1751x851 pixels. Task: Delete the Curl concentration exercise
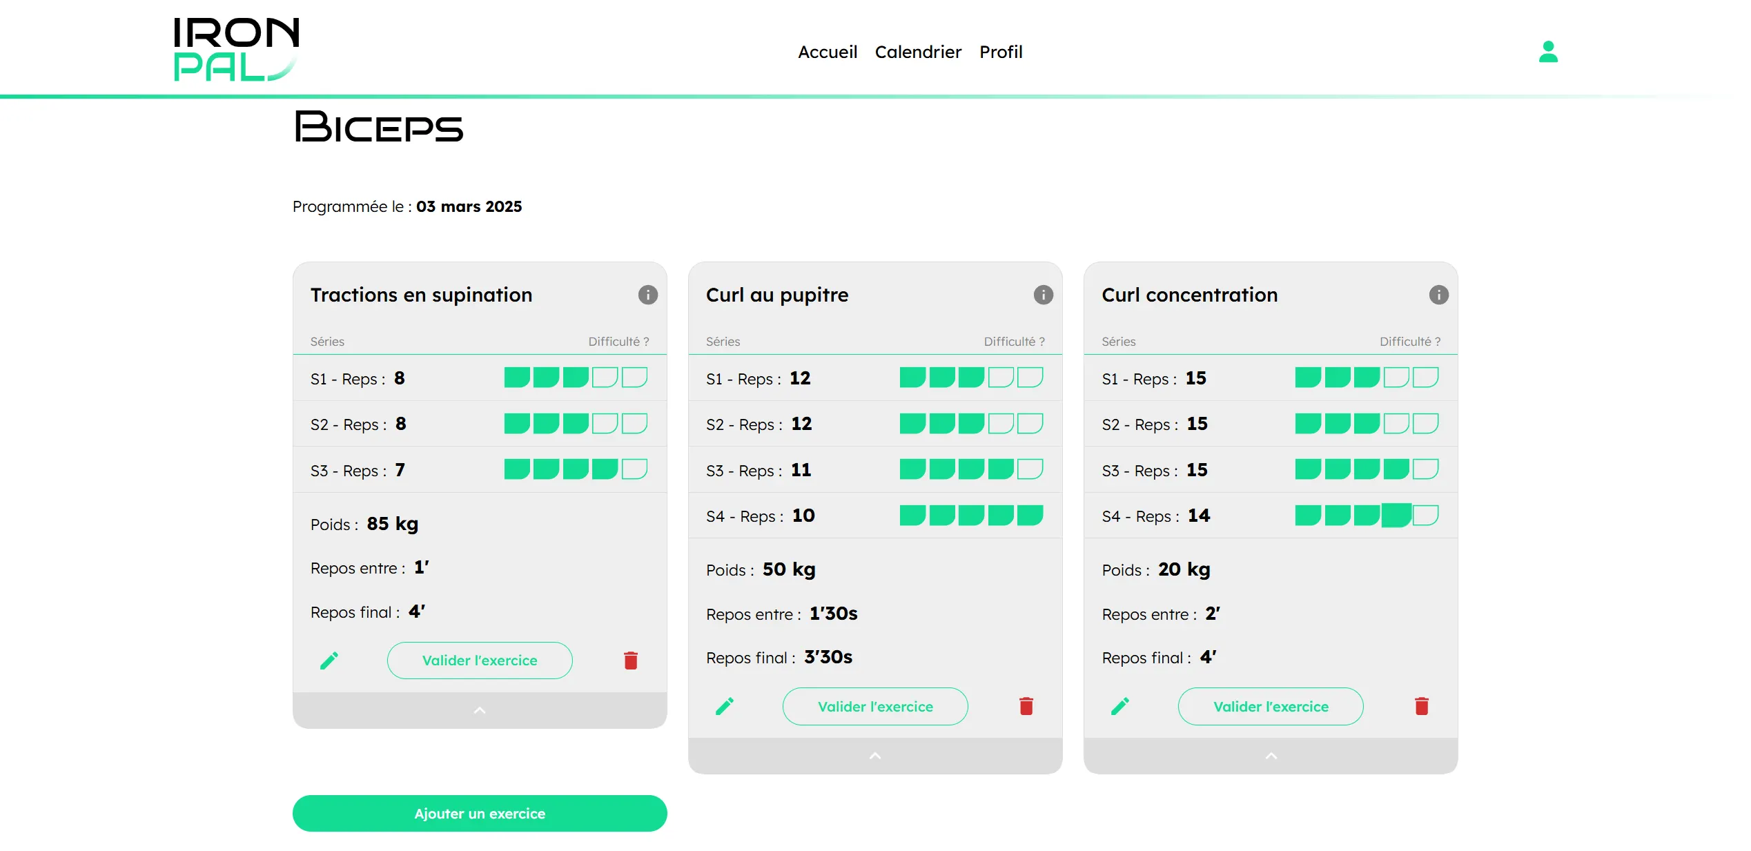pyautogui.click(x=1421, y=706)
